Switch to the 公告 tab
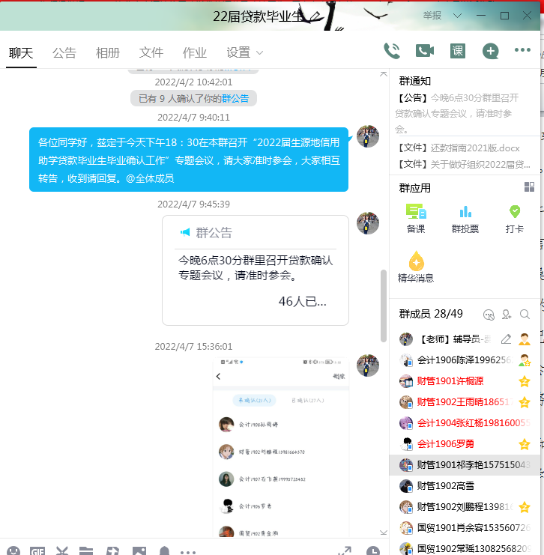This screenshot has height=555, width=544. (64, 52)
